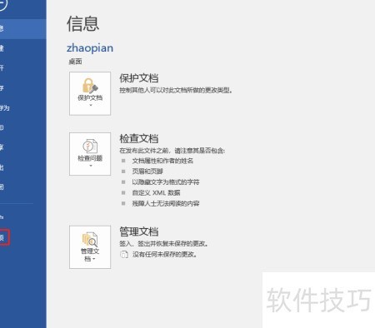Click the document icon beside 没有任何未保存的更改
Viewport: 375px width, 328px height.
(x=124, y=254)
